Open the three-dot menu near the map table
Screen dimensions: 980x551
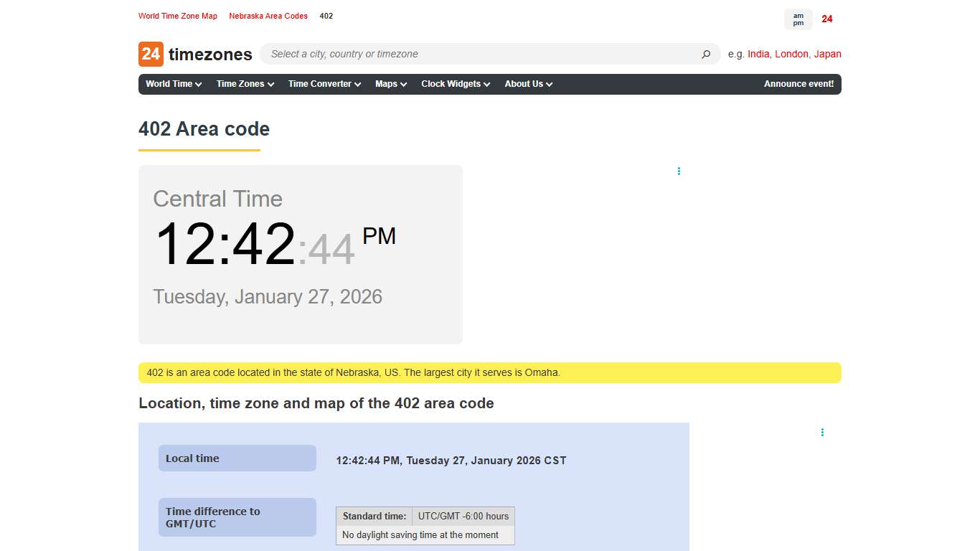(822, 432)
